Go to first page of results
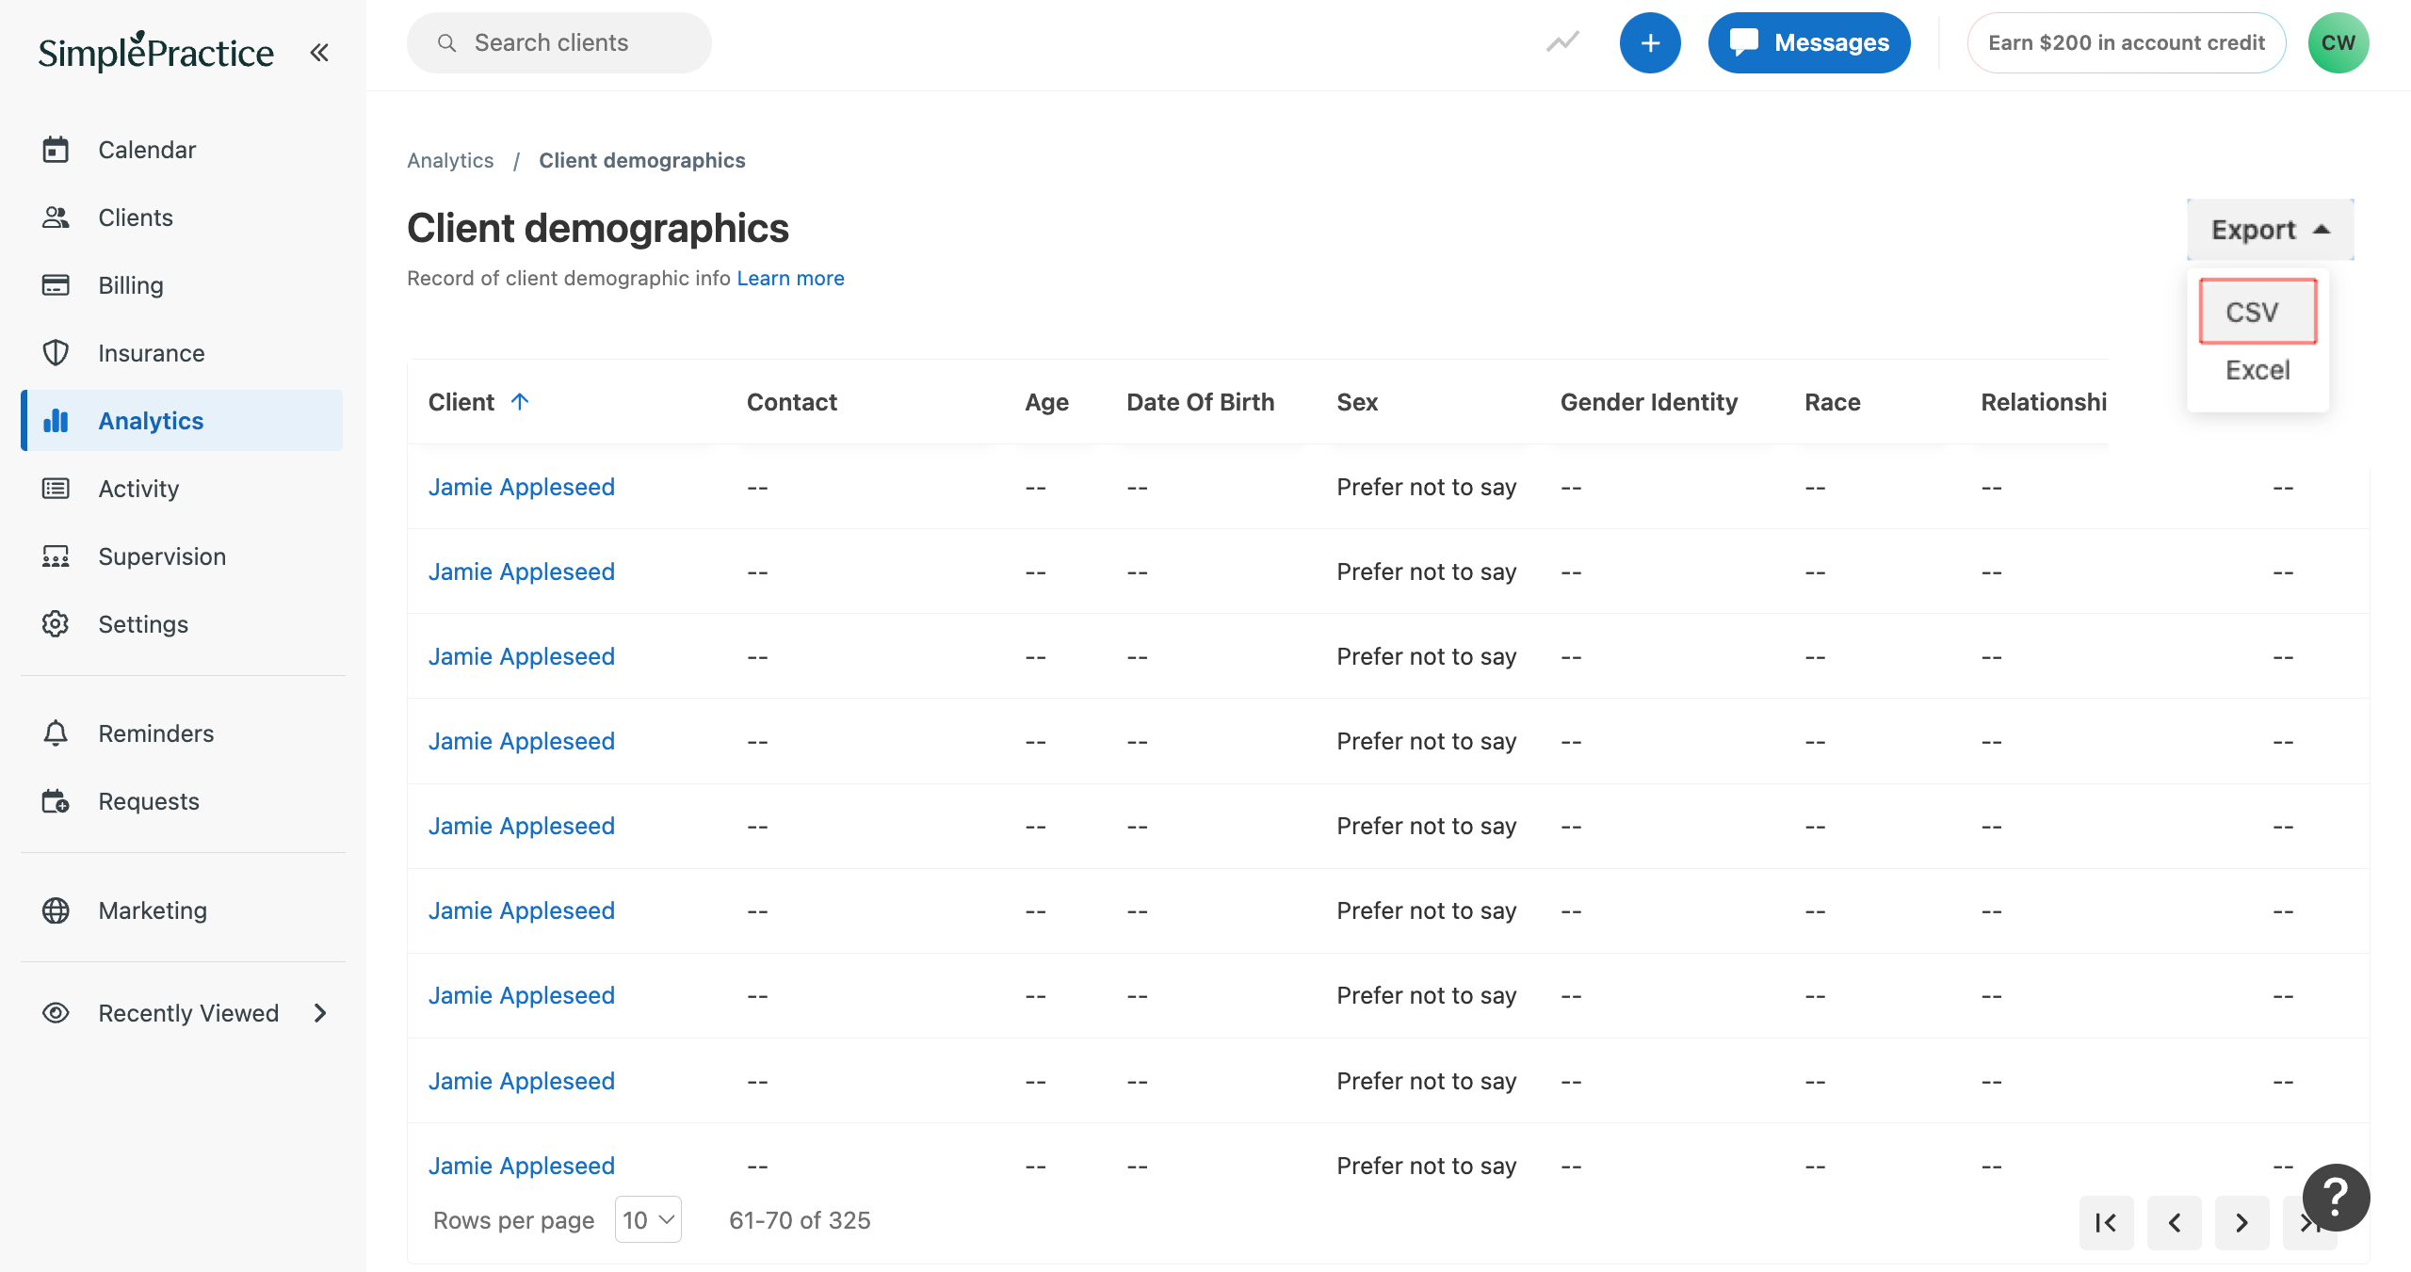 [x=2106, y=1222]
